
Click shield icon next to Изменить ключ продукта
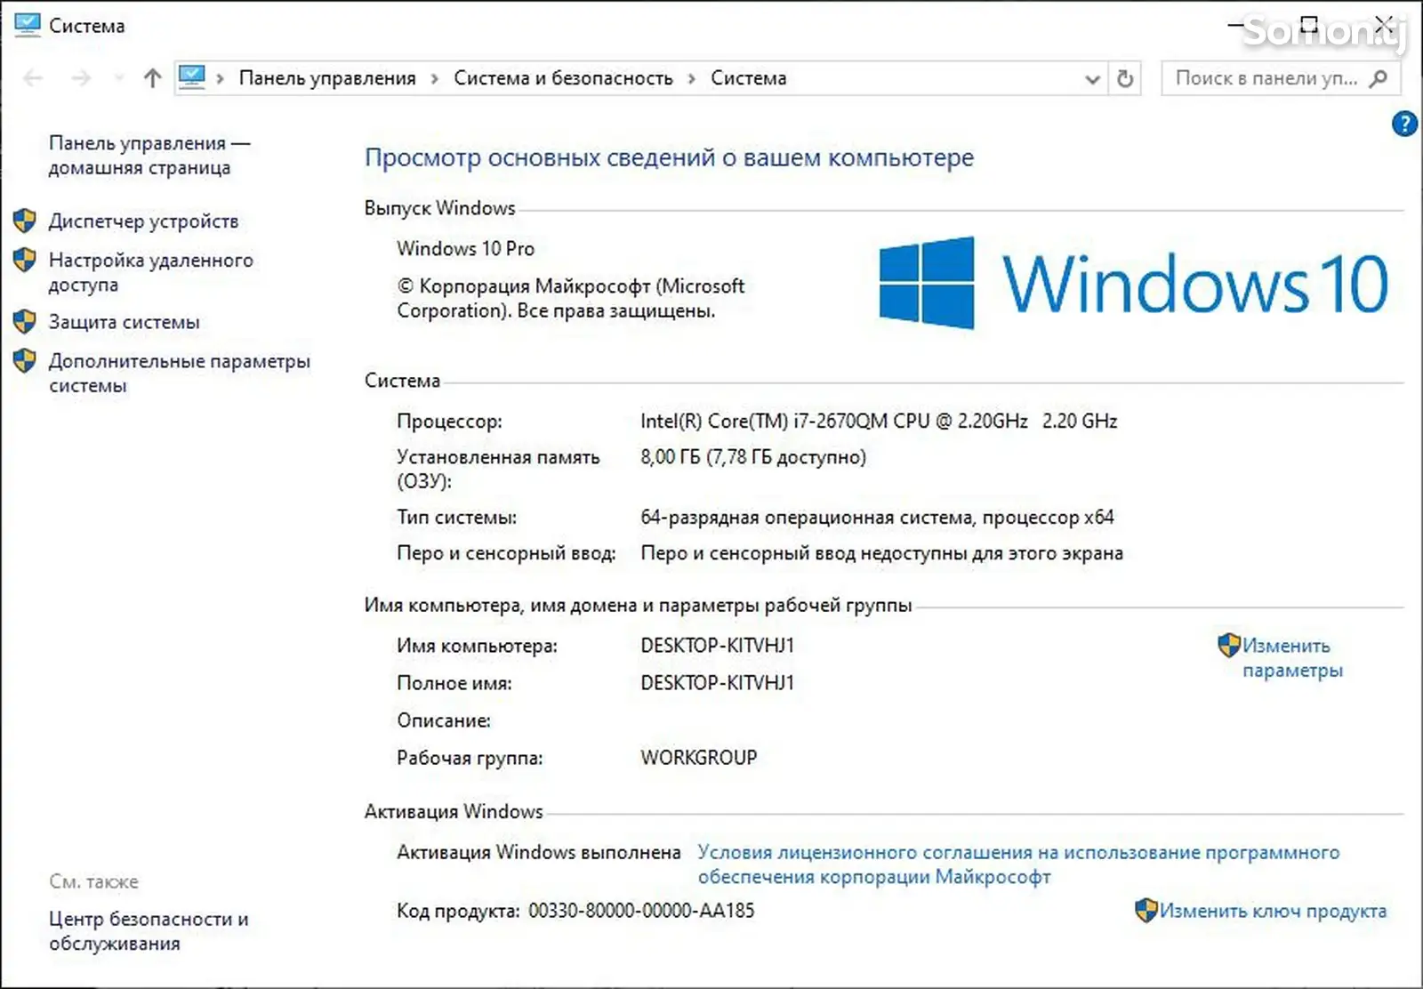click(x=1146, y=910)
